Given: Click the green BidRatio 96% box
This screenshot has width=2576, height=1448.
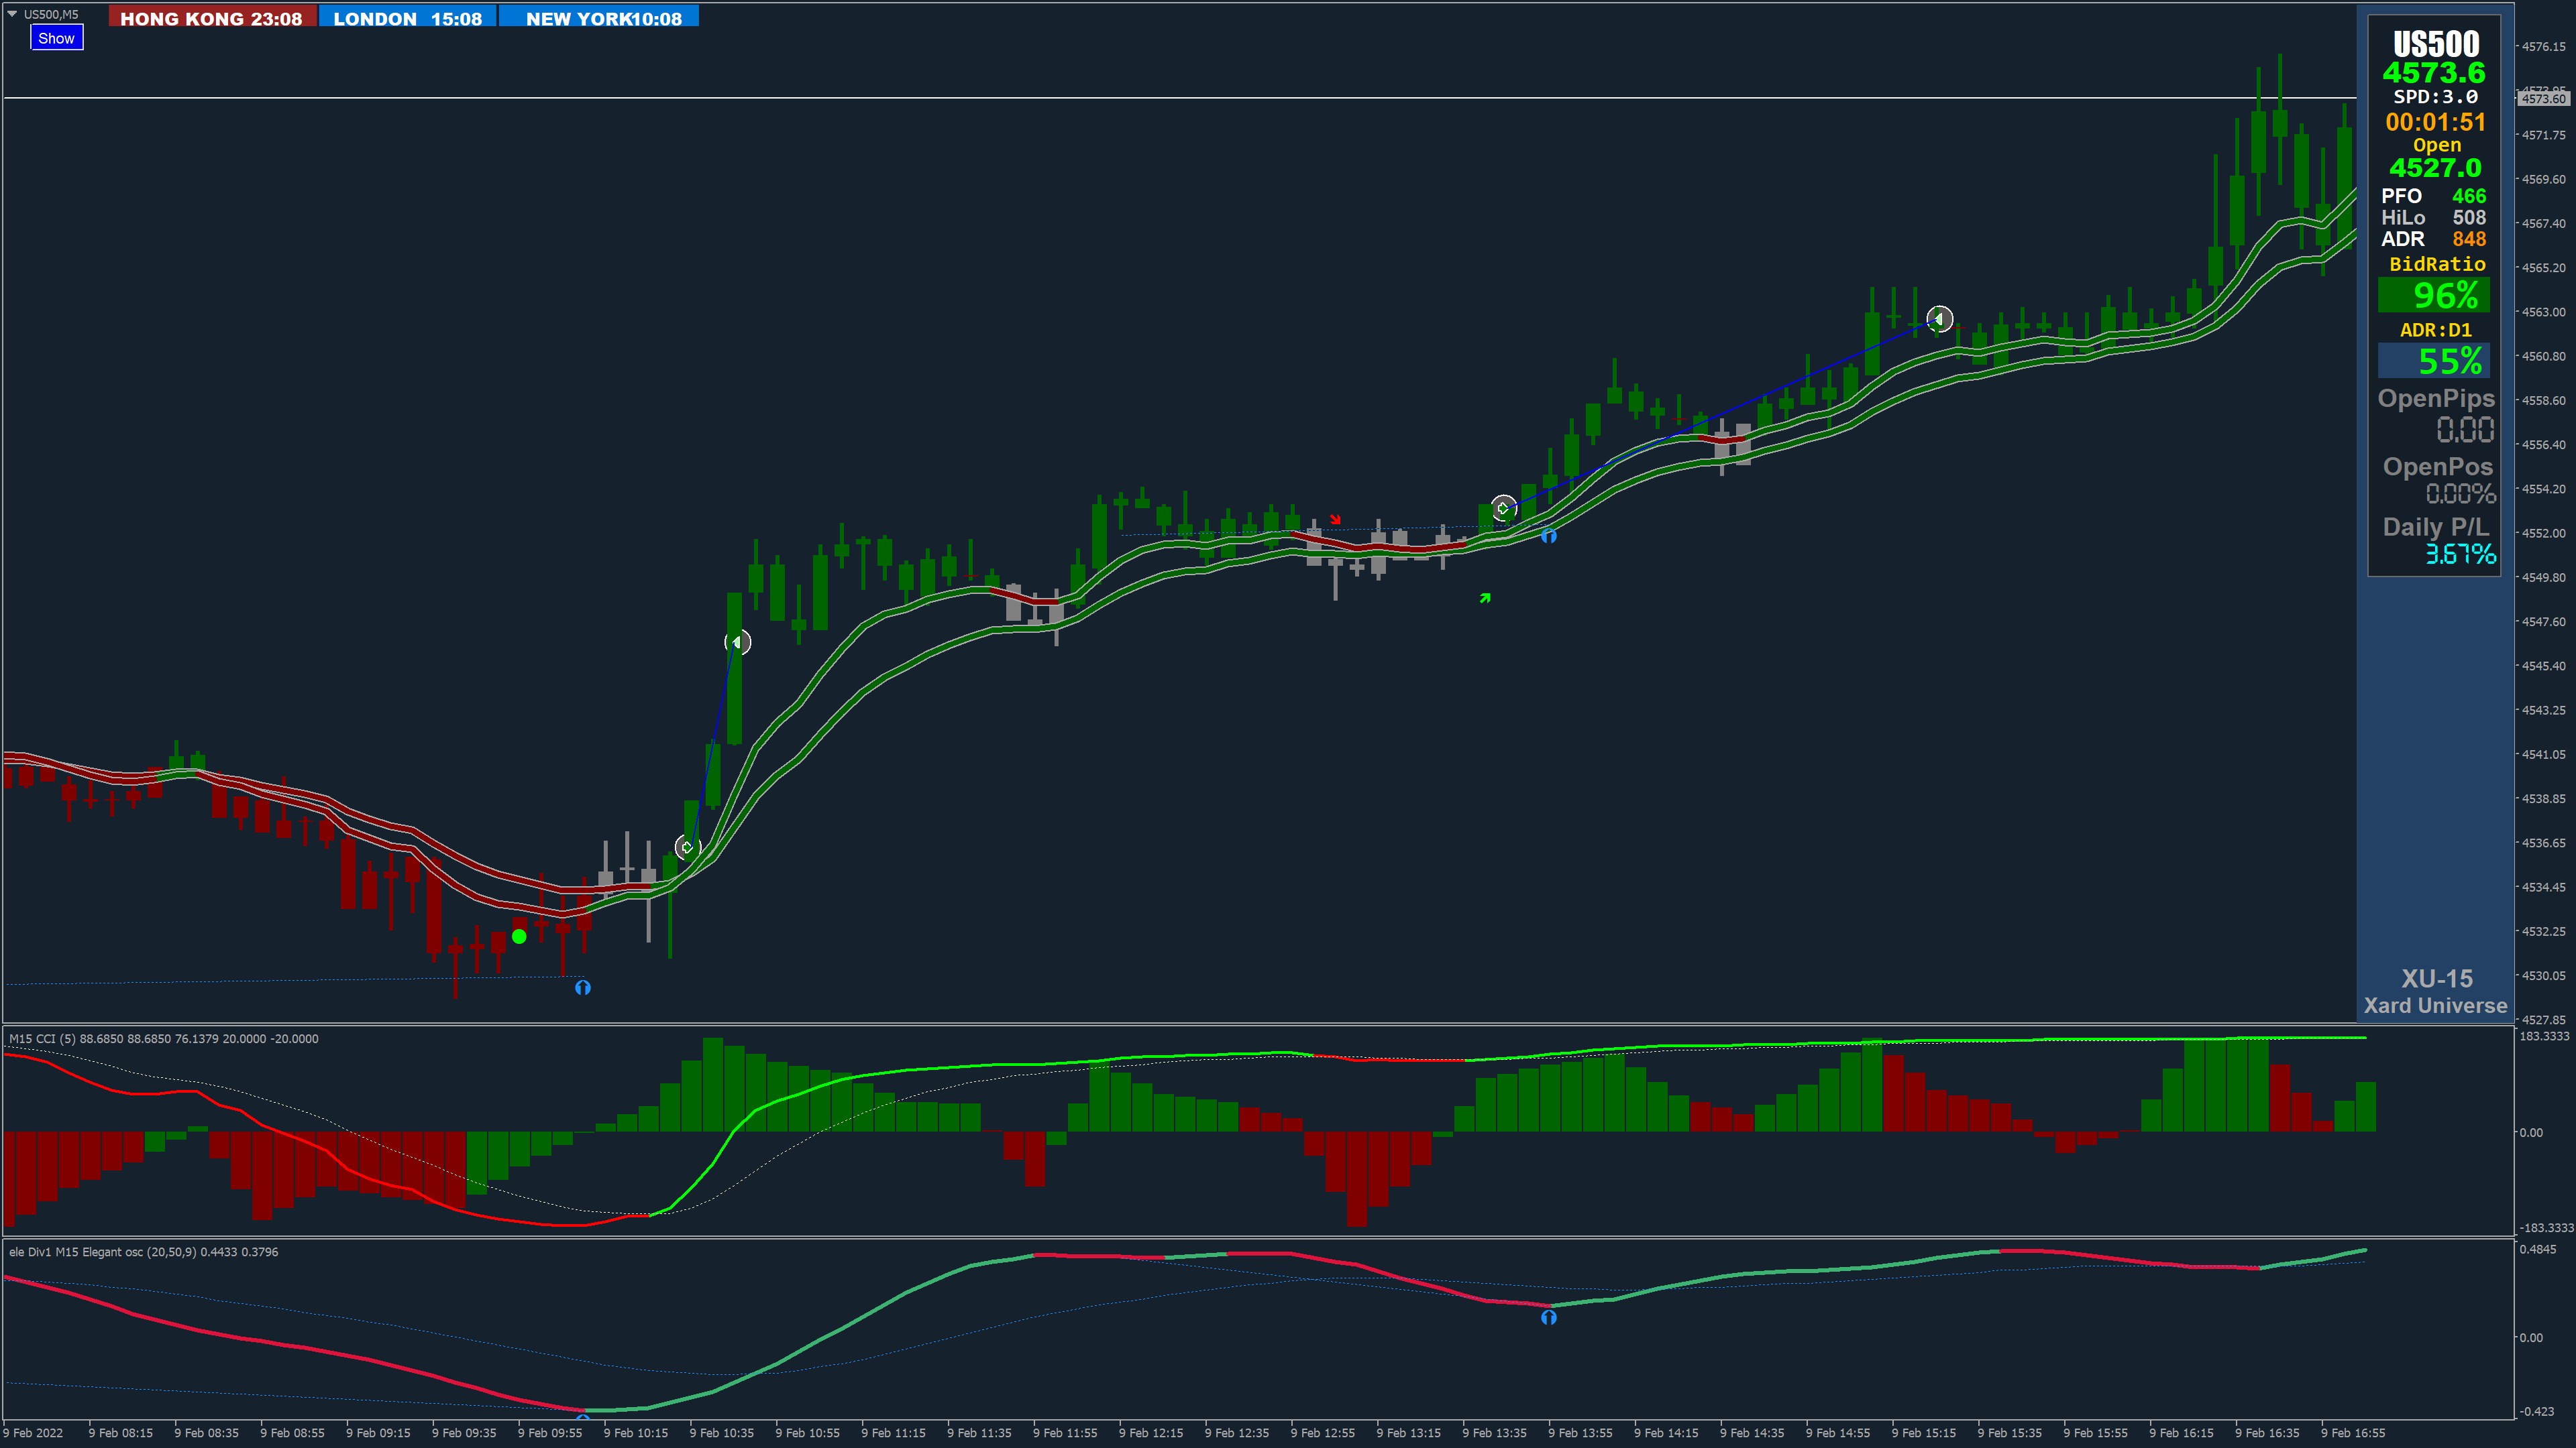Looking at the screenshot, I should (2434, 296).
